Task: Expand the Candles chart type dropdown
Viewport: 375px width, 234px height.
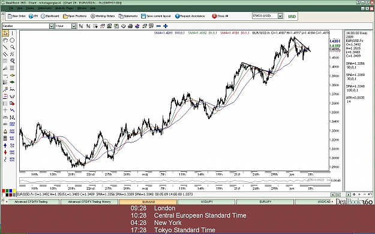Action: (52, 26)
